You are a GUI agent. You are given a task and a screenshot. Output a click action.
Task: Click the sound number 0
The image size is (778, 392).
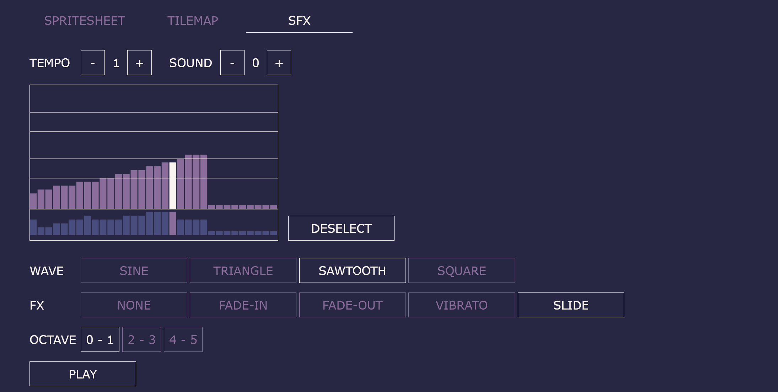pos(256,63)
